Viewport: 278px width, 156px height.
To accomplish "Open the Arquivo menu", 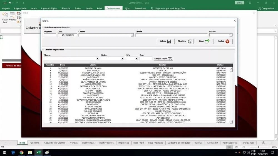I will pyautogui.click(x=6, y=8).
